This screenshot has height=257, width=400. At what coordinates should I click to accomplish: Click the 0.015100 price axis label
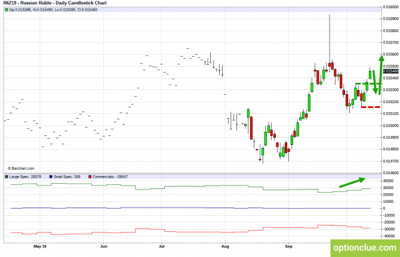[390, 114]
